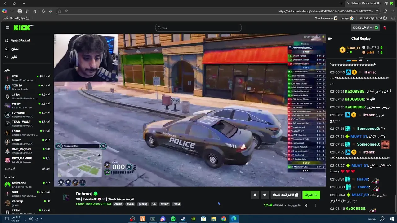This screenshot has height=223, width=397.
Task: Select the Arabic tag
Action: tap(118, 204)
